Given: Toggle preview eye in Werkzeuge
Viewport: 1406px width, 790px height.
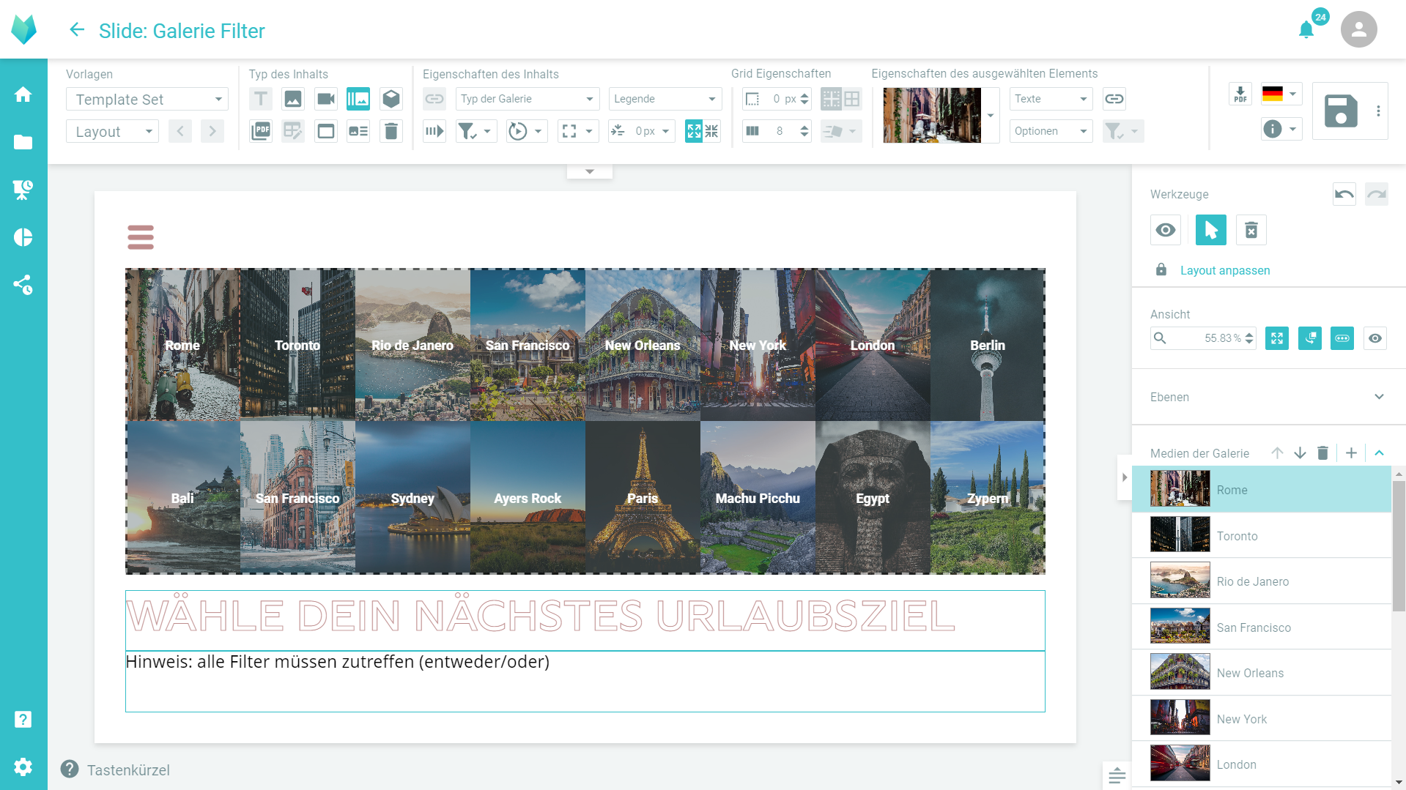Looking at the screenshot, I should 1166,230.
